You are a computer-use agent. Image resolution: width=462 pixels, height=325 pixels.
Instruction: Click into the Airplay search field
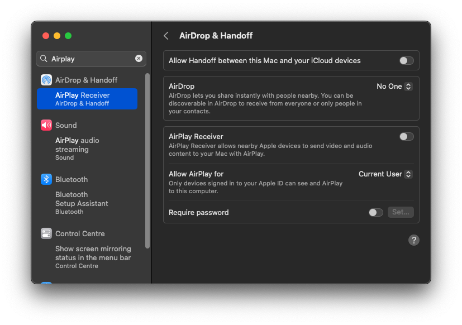click(92, 59)
